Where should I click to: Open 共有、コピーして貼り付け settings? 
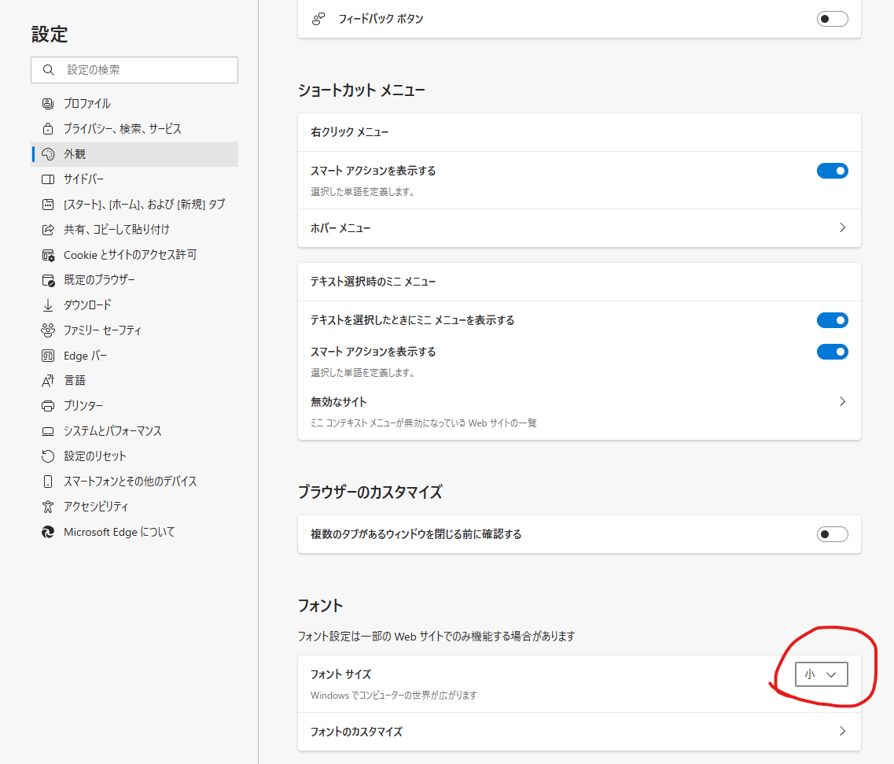tap(134, 230)
